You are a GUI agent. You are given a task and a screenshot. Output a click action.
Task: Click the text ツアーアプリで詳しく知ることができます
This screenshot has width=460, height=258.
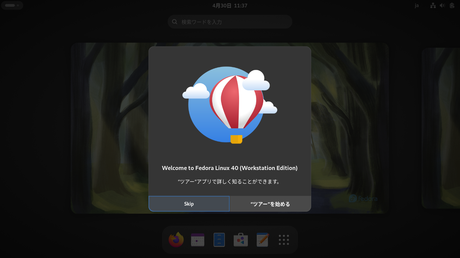tap(230, 182)
